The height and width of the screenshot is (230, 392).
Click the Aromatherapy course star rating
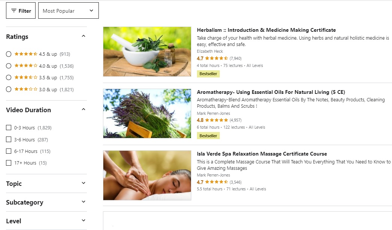216,120
